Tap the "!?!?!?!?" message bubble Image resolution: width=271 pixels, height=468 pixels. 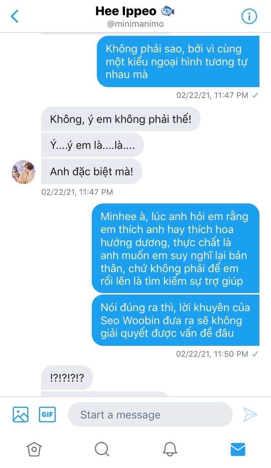[67, 378]
